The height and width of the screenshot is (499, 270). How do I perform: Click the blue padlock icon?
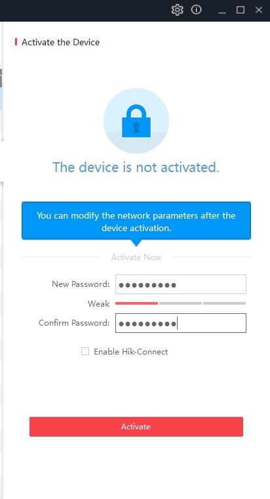[136, 121]
